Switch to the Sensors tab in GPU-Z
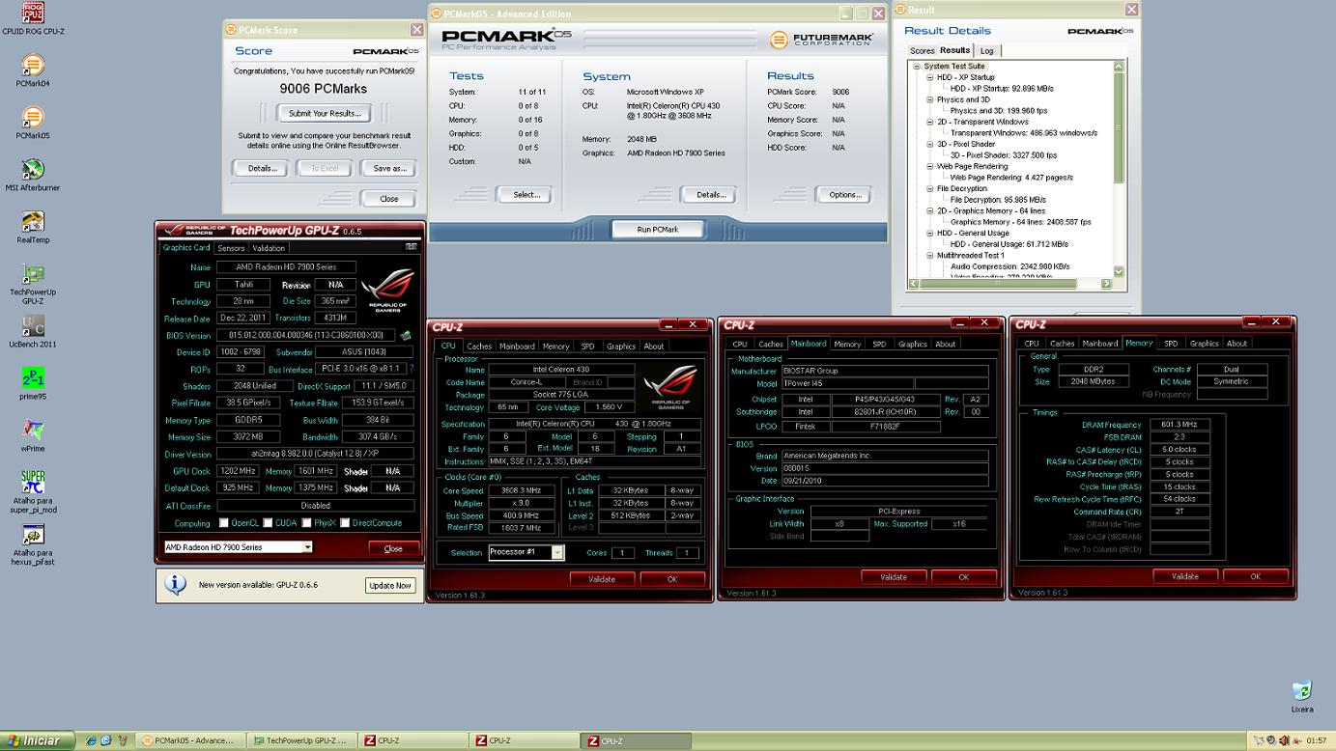The image size is (1336, 751). [231, 248]
